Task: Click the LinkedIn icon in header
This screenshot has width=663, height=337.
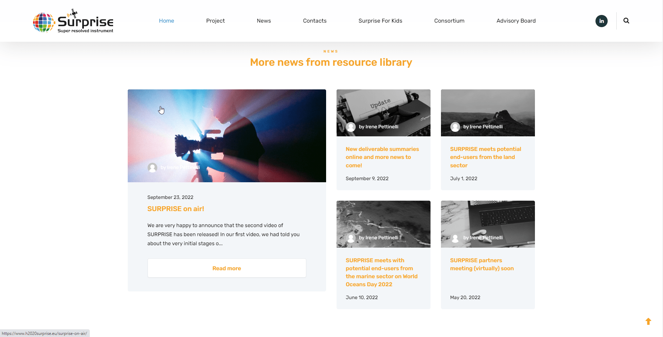Action: (601, 21)
